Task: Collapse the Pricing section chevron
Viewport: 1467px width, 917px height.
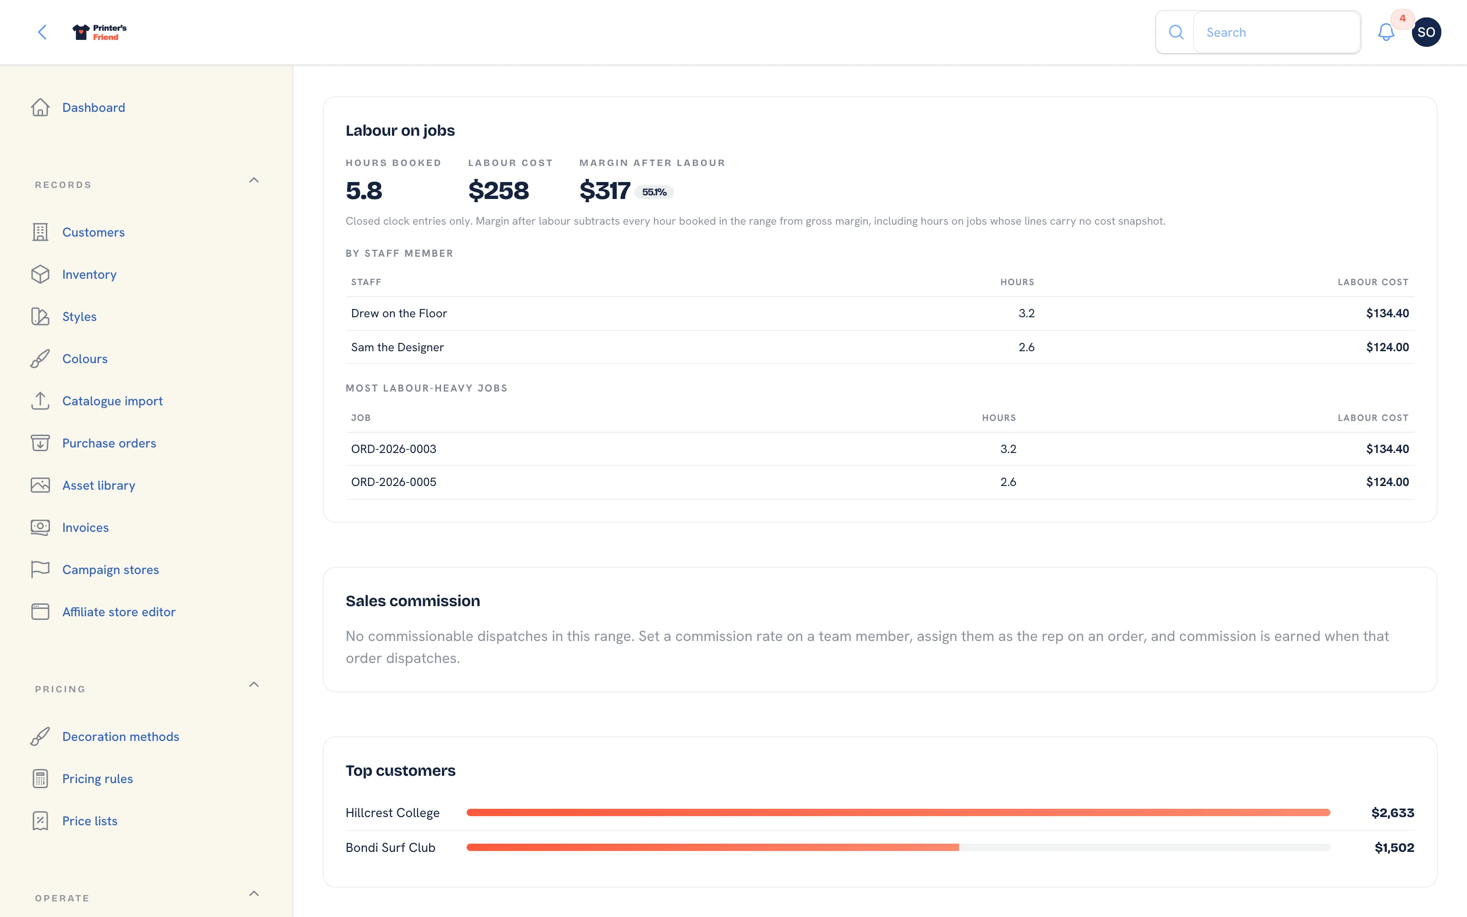Action: click(254, 684)
